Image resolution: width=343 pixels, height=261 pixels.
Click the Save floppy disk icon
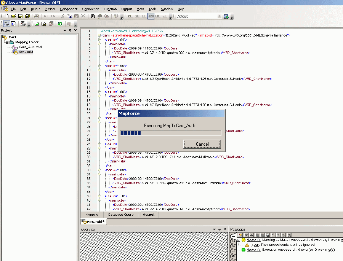(x=20, y=16)
